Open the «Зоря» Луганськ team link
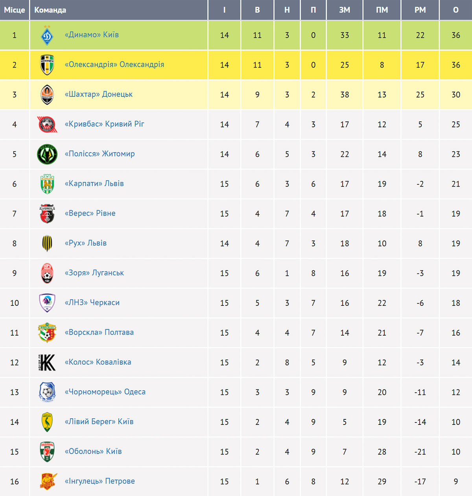This screenshot has width=472, height=496. point(94,273)
